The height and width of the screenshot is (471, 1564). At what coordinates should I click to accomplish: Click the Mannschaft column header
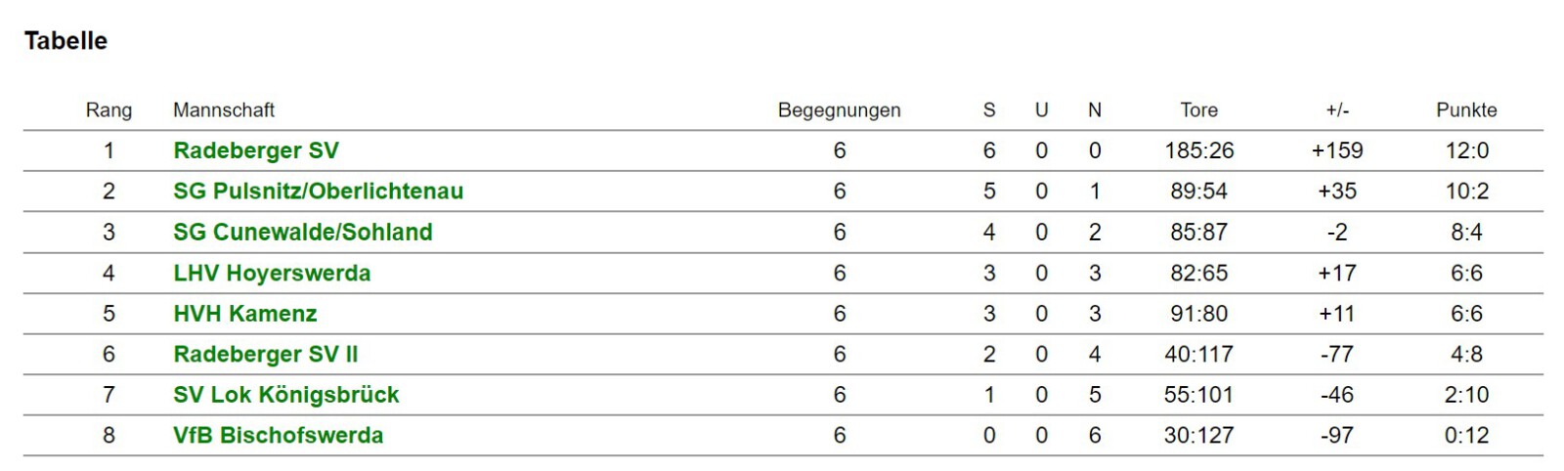(x=224, y=110)
